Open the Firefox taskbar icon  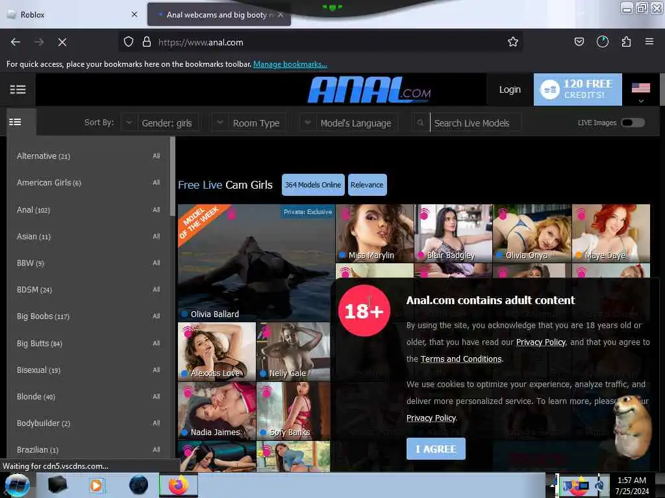pyautogui.click(x=178, y=485)
